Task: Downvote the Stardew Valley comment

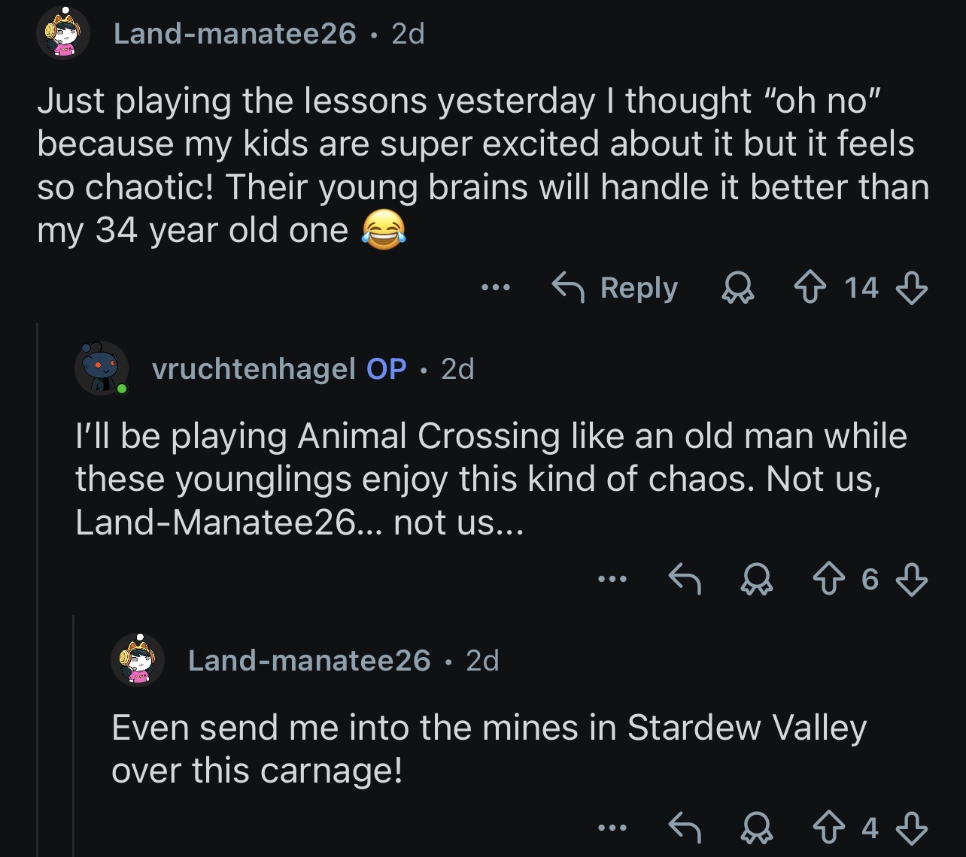Action: (x=912, y=828)
